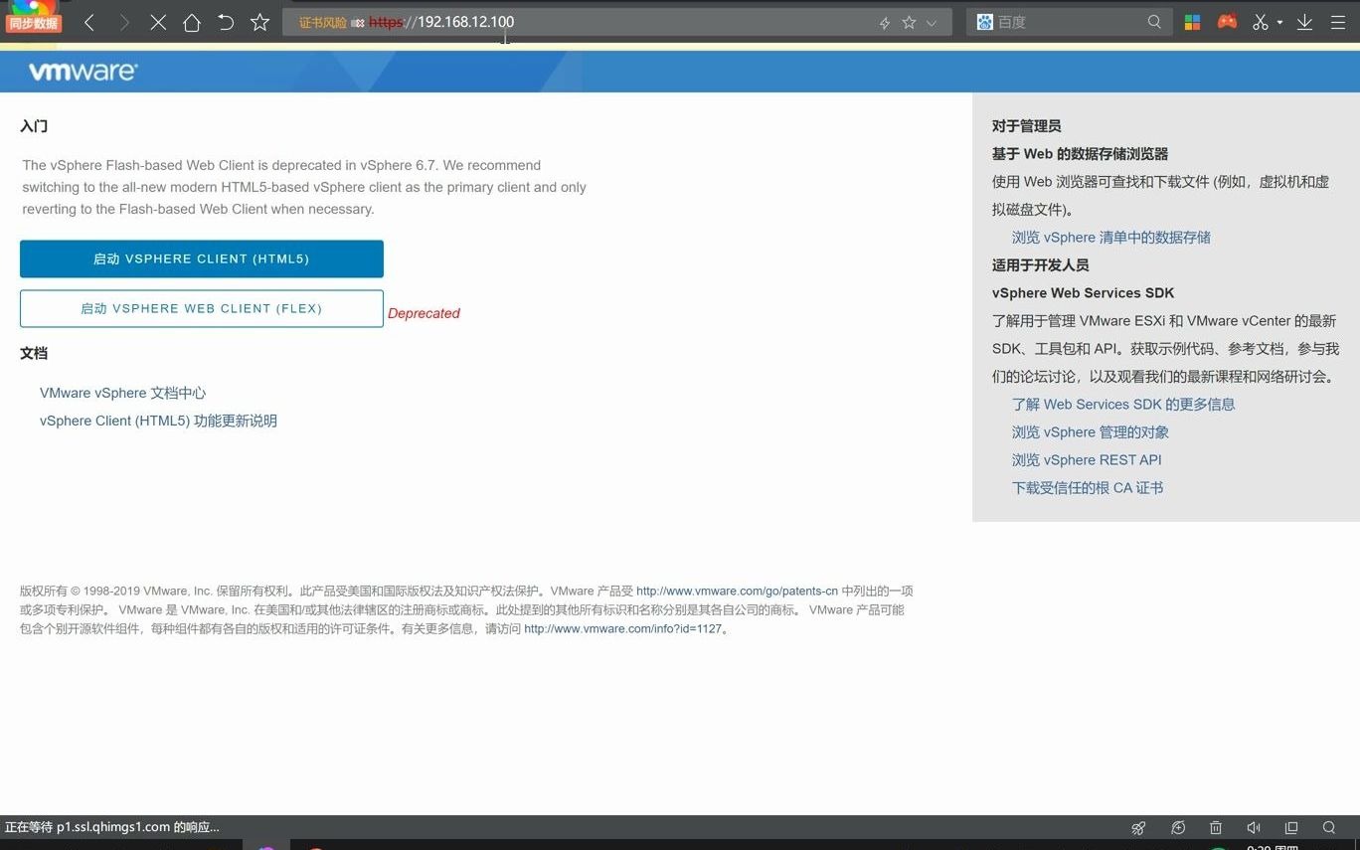The image size is (1360, 850).
Task: Open the browser home page
Action: click(x=192, y=22)
